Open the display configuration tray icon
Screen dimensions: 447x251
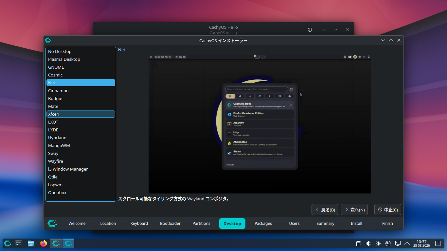coord(398,243)
